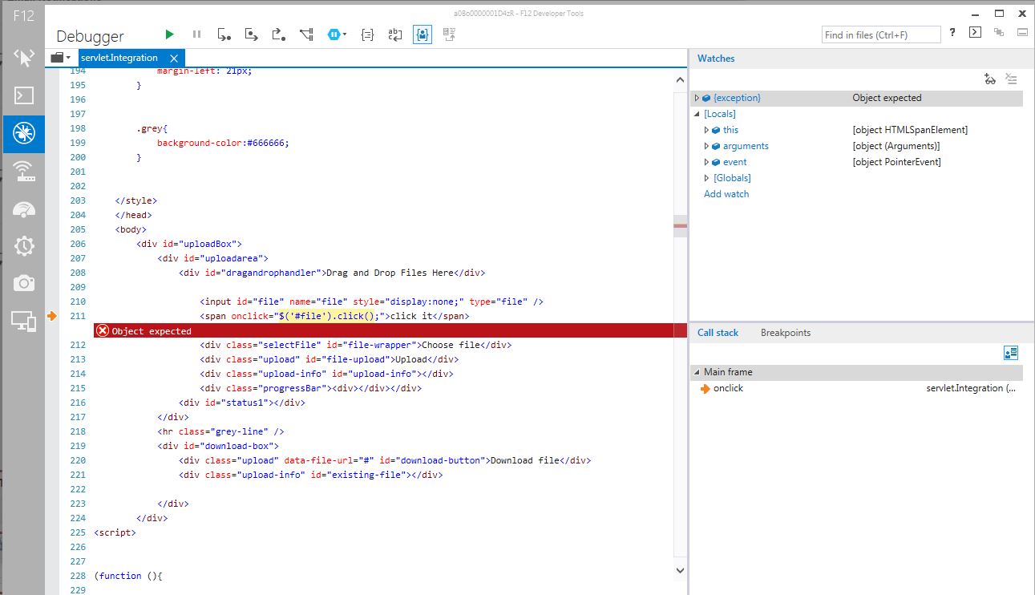The image size is (1035, 595).
Task: Click the Help question mark icon
Action: [952, 33]
